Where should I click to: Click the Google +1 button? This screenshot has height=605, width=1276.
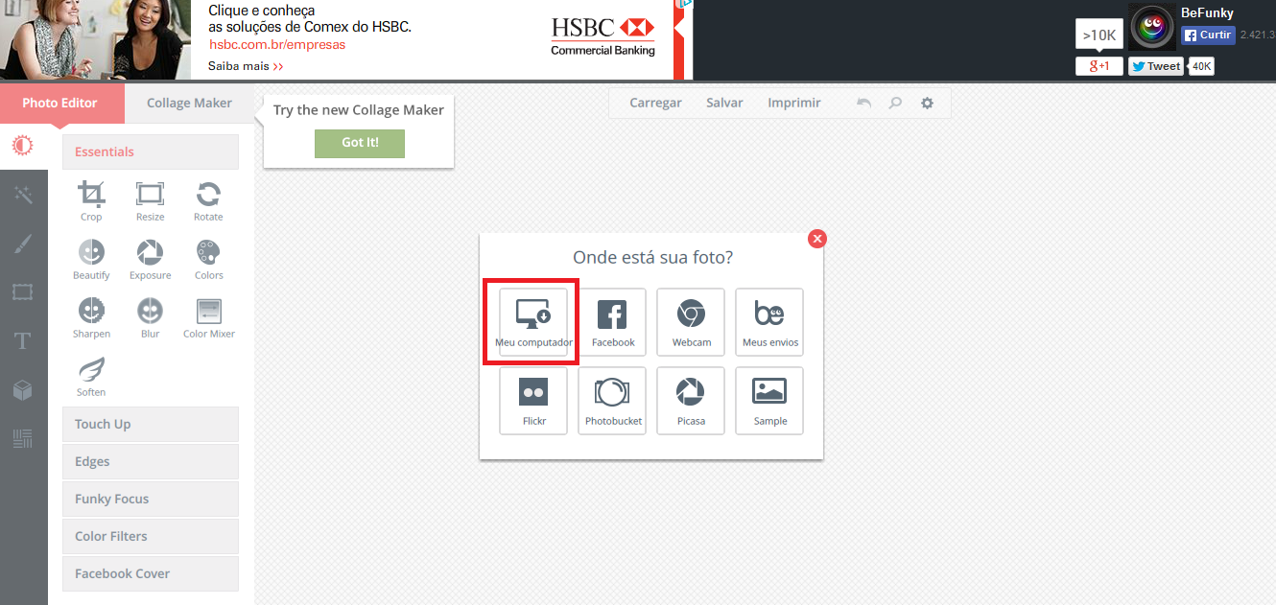[x=1099, y=66]
